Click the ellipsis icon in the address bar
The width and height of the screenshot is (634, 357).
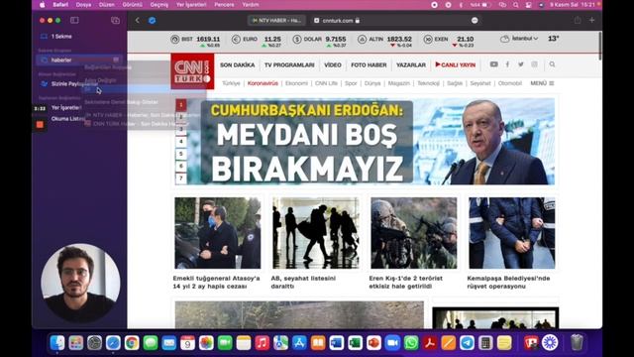475,20
